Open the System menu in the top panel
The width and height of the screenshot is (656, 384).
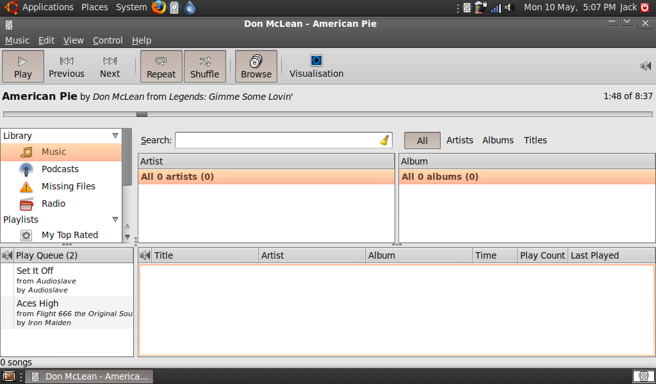pyautogui.click(x=131, y=7)
